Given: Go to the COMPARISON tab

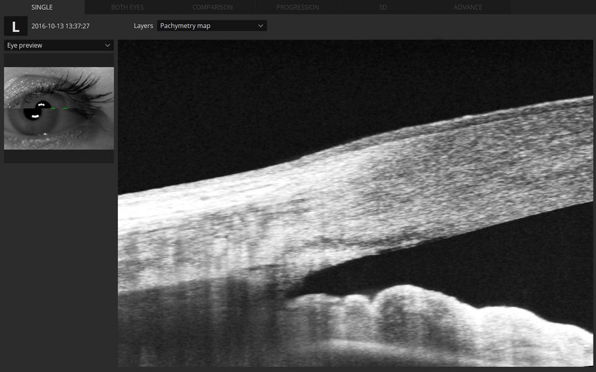Looking at the screenshot, I should 212,7.
